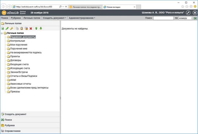Click the golden key permissions icon
This screenshot has width=198, height=134.
click(12, 28)
